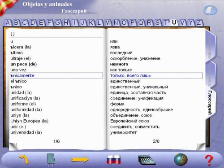Open the keyboard icon in bottom bar
This screenshot has height=168, width=224.
click(147, 160)
